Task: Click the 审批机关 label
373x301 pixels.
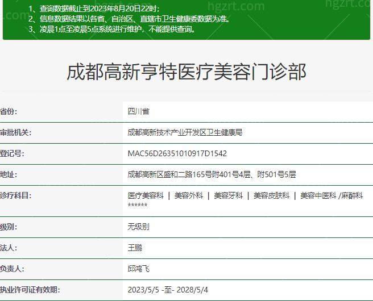Action: click(16, 132)
